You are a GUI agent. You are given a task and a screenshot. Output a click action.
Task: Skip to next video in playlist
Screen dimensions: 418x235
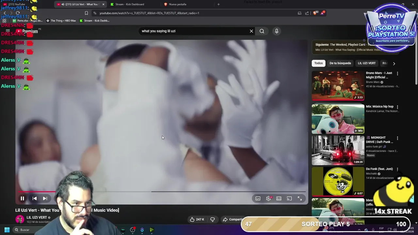tap(45, 198)
